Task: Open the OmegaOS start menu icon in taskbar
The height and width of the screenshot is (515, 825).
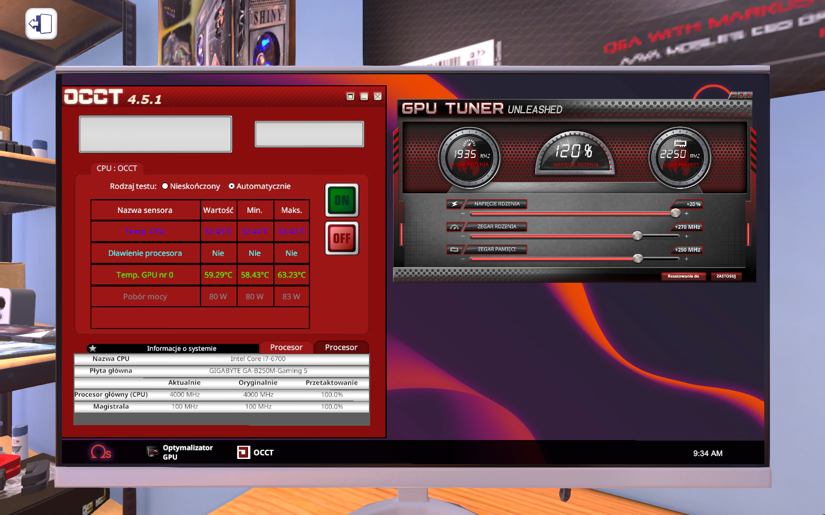Action: pyautogui.click(x=101, y=452)
